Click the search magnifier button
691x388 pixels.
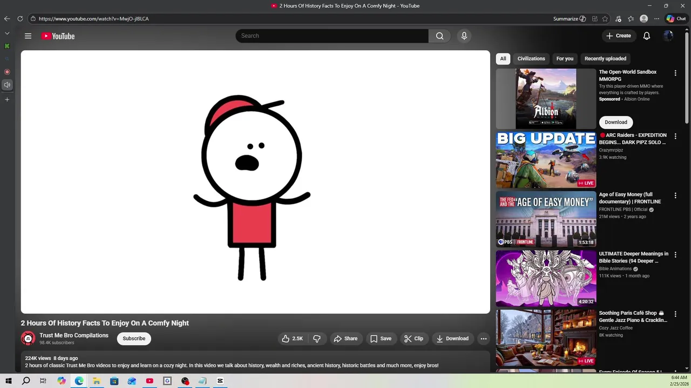(x=439, y=36)
